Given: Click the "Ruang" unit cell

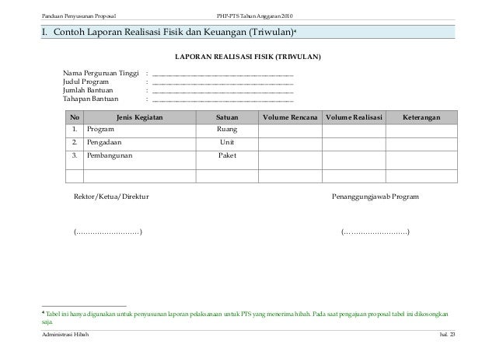Looking at the screenshot, I should 227,130.
